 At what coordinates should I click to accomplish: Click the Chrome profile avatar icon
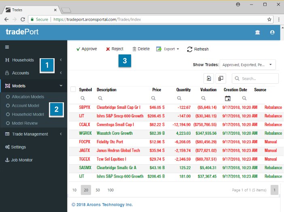point(238,4)
